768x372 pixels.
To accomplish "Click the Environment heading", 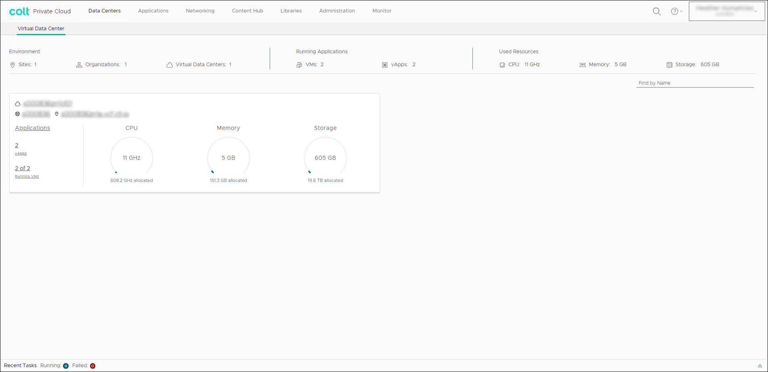I will coord(25,52).
